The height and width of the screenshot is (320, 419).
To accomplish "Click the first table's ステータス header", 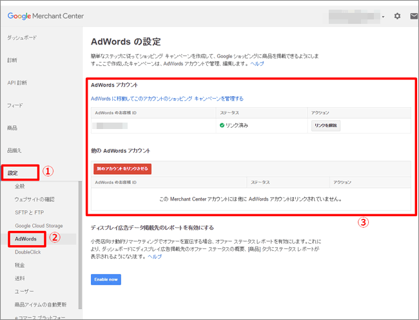I will tap(229, 113).
